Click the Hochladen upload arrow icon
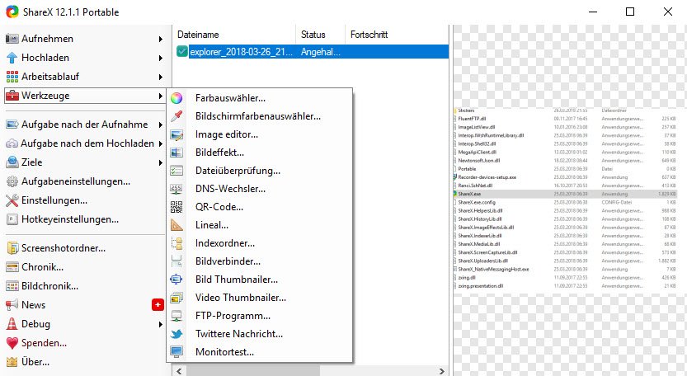This screenshot has height=376, width=687. (x=12, y=58)
